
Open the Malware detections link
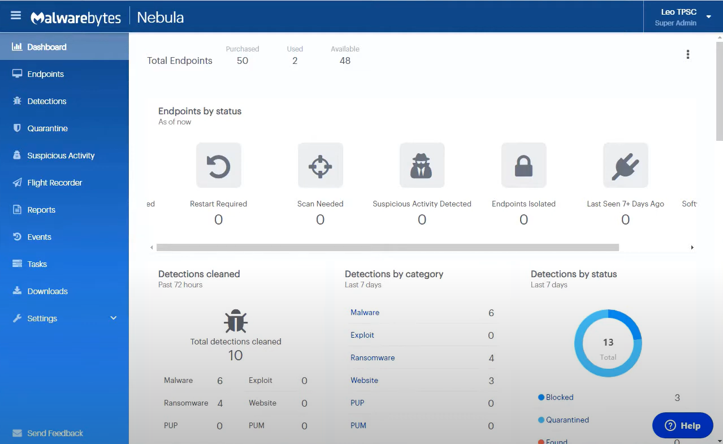click(365, 312)
